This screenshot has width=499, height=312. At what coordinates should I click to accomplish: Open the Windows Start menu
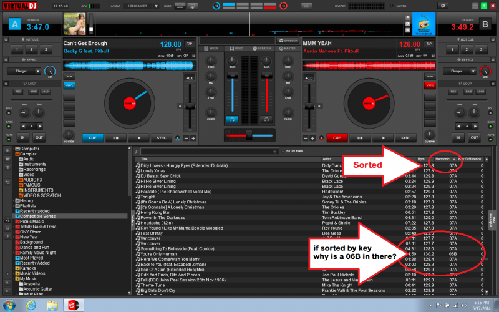9,305
